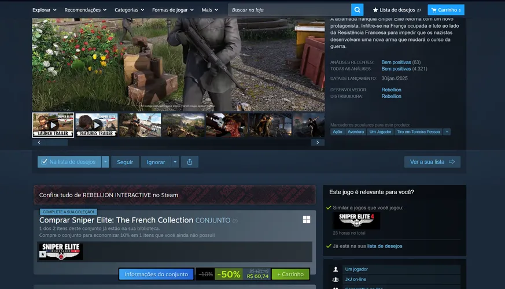Viewport: 505px width, 289px height.
Task: Select the Um Jogador tag
Action: pos(380,132)
